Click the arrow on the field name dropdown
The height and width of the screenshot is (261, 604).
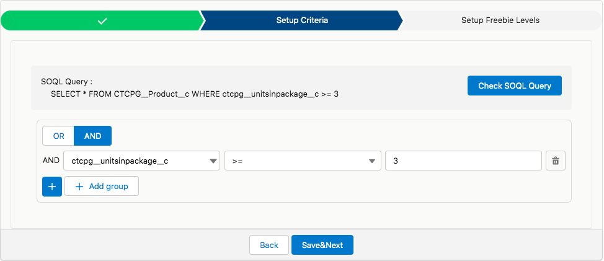pos(213,161)
